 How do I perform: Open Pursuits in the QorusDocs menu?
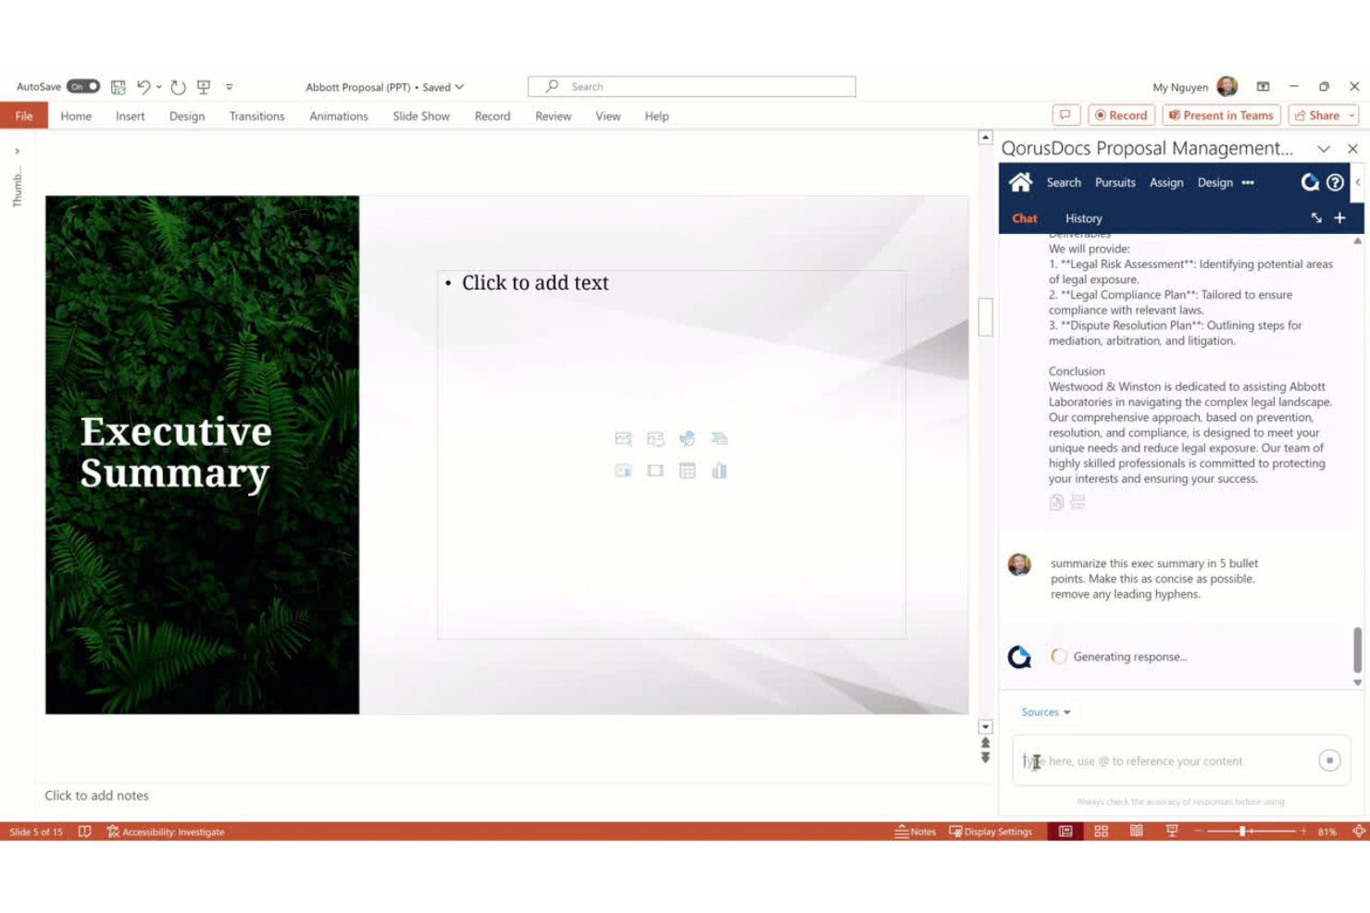coord(1115,182)
